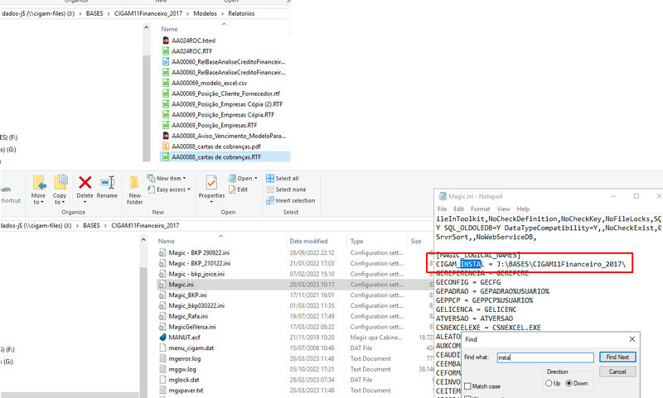Viewport: 663px width, 398px height.
Task: Click Select all in ribbon
Action: pos(283,179)
